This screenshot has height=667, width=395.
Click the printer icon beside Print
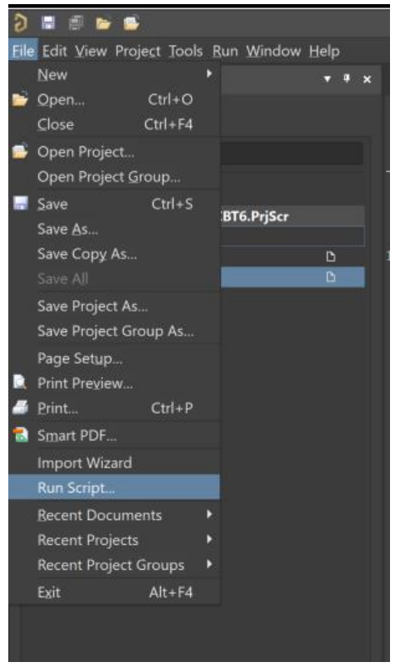[x=20, y=408]
